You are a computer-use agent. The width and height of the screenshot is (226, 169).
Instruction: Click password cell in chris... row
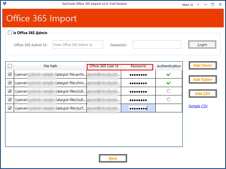tap(138, 83)
